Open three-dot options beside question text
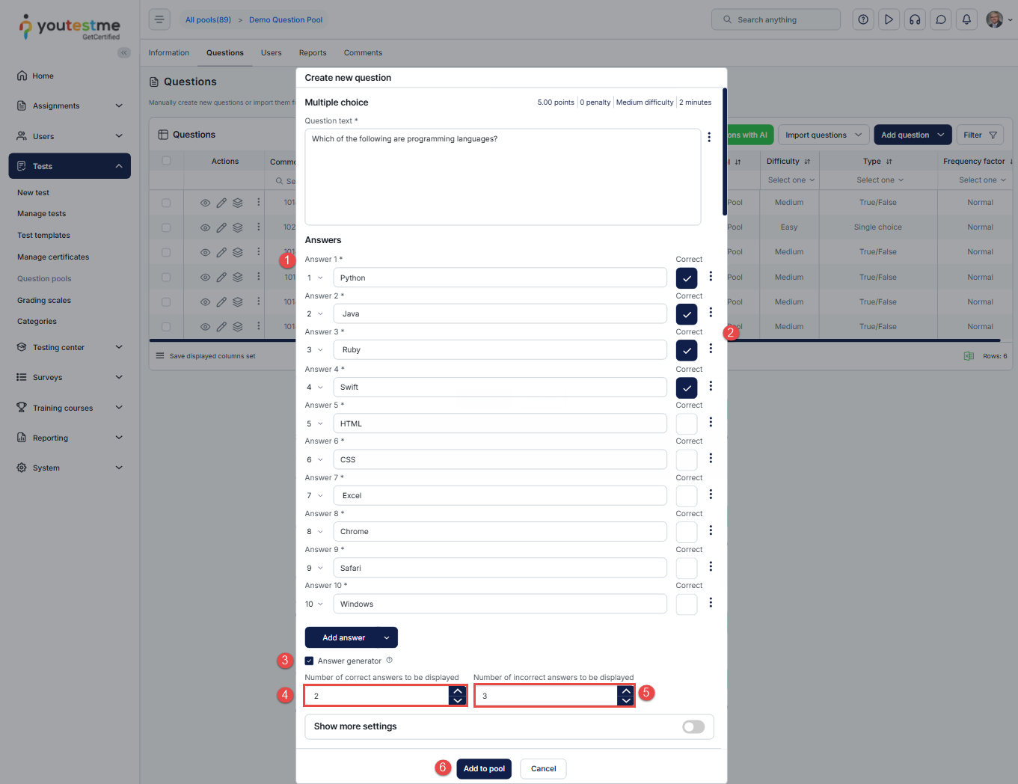The width and height of the screenshot is (1018, 784). (709, 138)
